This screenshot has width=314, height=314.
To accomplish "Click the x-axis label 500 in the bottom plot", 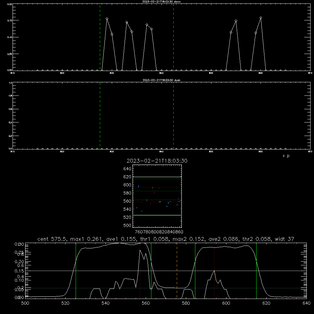I will click(25, 303).
